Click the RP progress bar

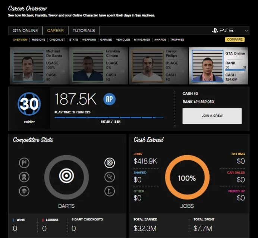pos(109,118)
